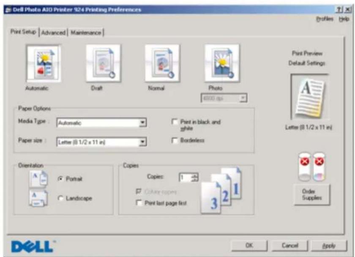The height and width of the screenshot is (257, 355).
Task: Enable Print last page first
Action: click(x=138, y=203)
